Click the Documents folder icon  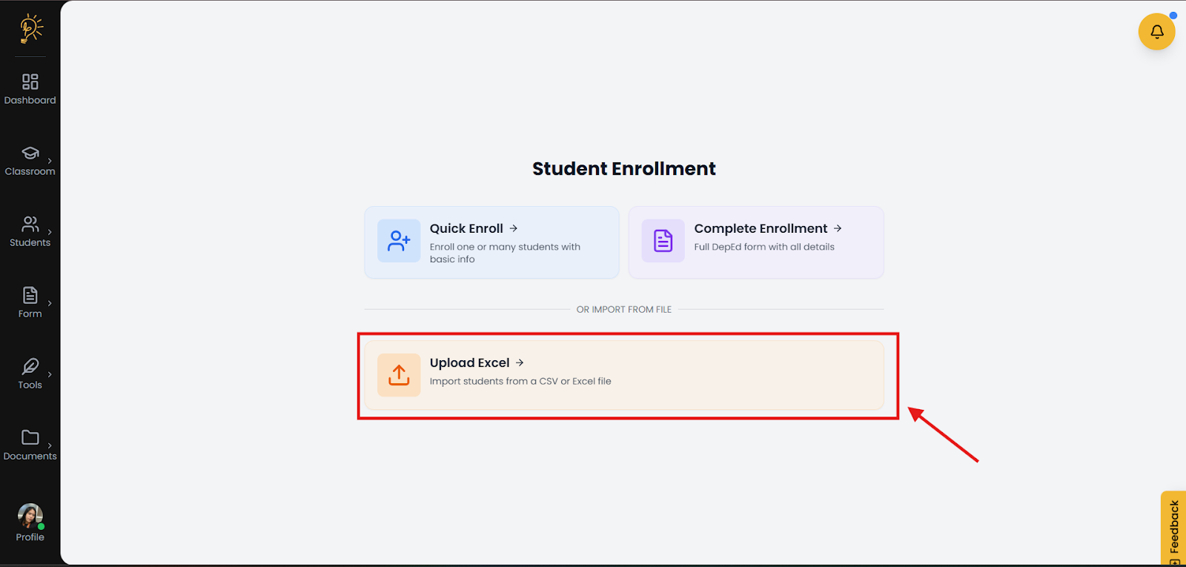pos(30,437)
